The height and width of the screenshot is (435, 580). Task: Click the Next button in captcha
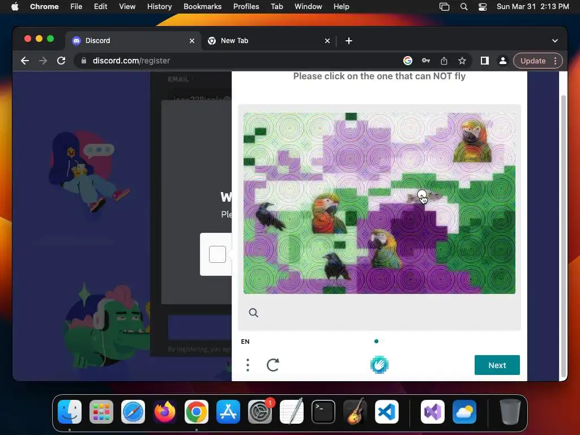(x=497, y=365)
